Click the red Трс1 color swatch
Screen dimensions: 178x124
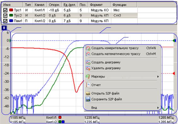(x=11, y=10)
